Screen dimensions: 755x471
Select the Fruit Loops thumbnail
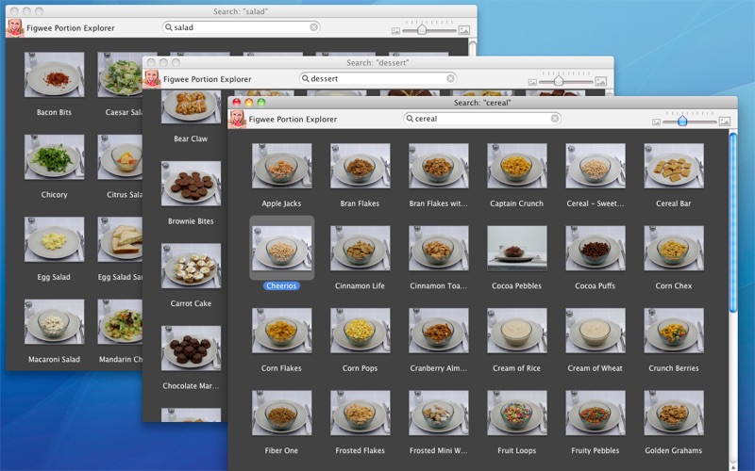(517, 413)
